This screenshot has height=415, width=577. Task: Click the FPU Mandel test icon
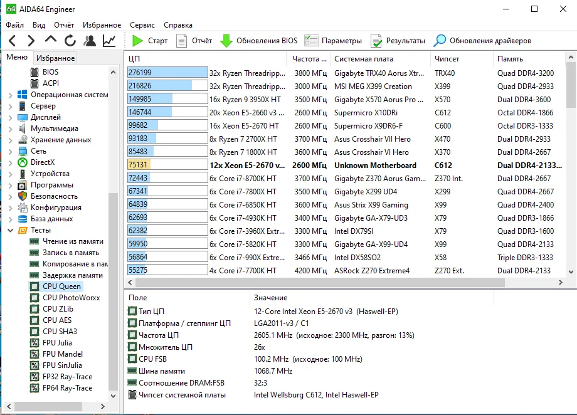[34, 354]
